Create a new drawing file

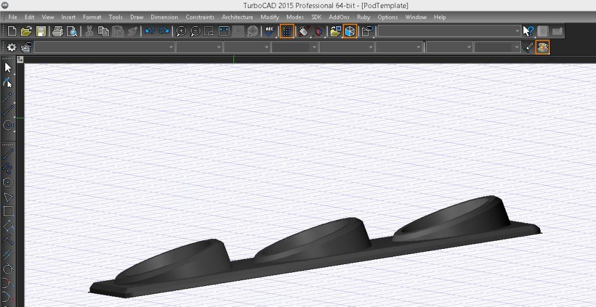tap(12, 31)
